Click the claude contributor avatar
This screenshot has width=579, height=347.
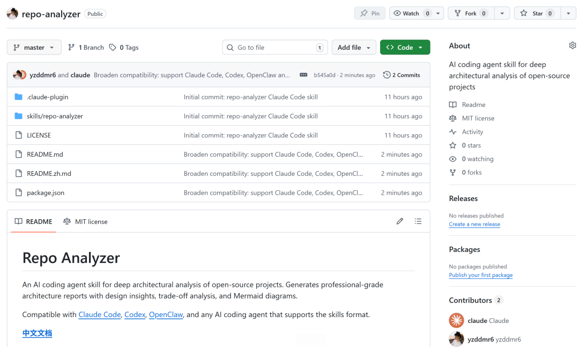456,320
